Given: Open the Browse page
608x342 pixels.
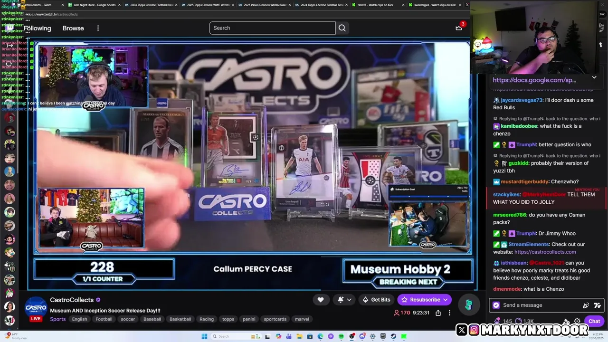Looking at the screenshot, I should [73, 28].
